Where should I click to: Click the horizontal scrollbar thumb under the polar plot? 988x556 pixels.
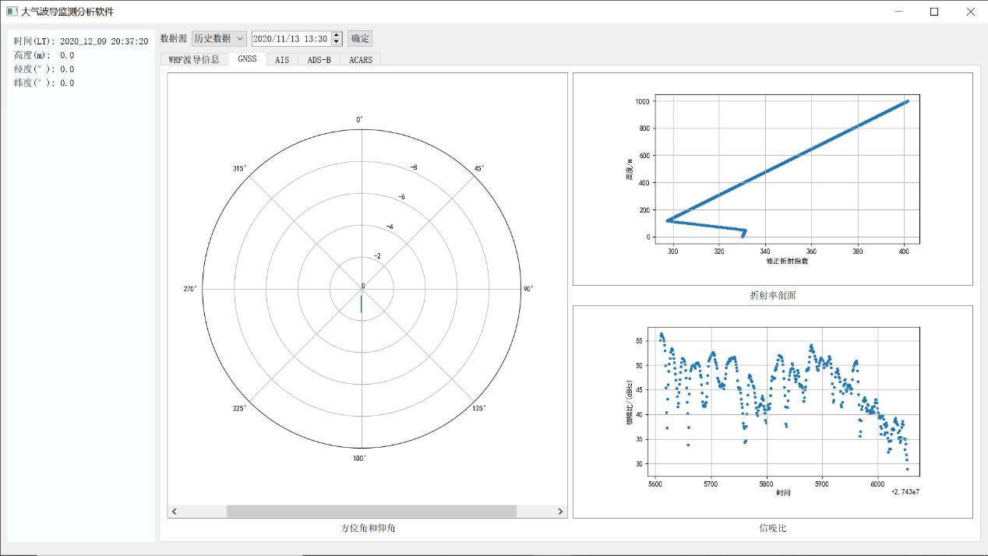tap(372, 511)
